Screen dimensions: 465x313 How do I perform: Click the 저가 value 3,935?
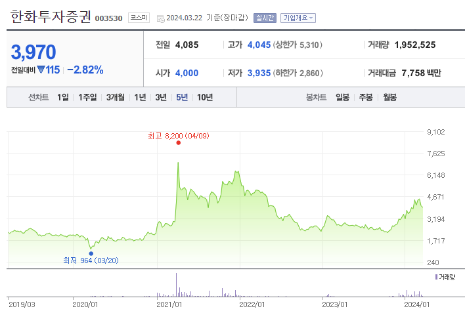(x=259, y=73)
